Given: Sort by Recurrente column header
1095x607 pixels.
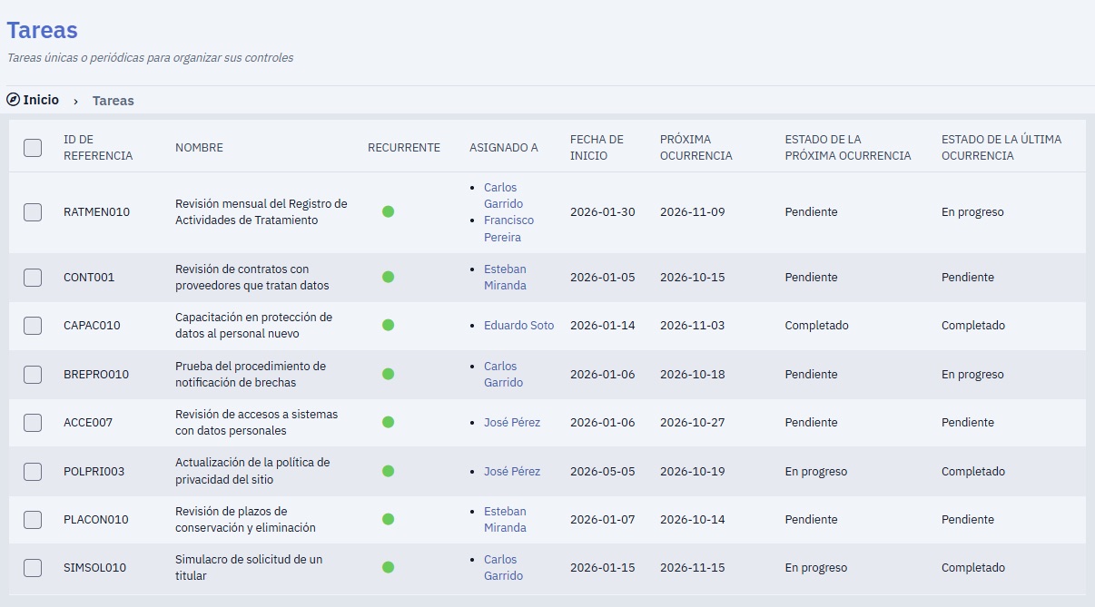Looking at the screenshot, I should tap(404, 147).
